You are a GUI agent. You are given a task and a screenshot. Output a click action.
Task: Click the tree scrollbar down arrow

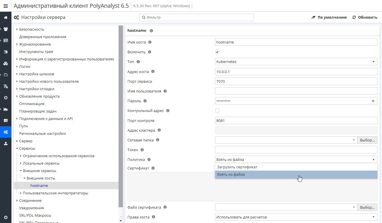121,221
